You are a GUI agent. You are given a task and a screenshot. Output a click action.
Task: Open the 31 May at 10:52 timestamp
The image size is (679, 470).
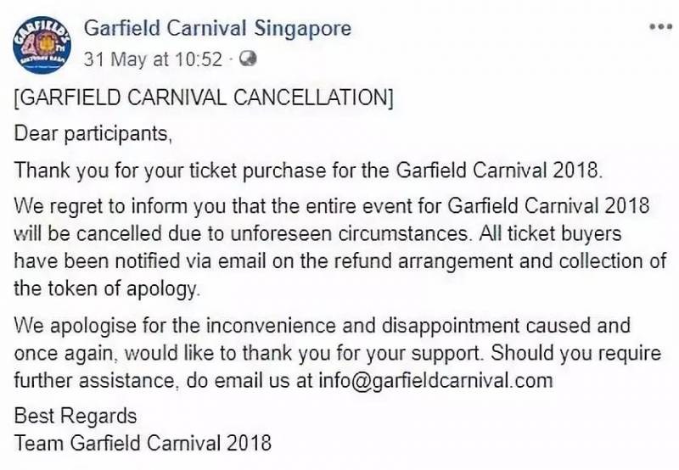[x=153, y=60]
